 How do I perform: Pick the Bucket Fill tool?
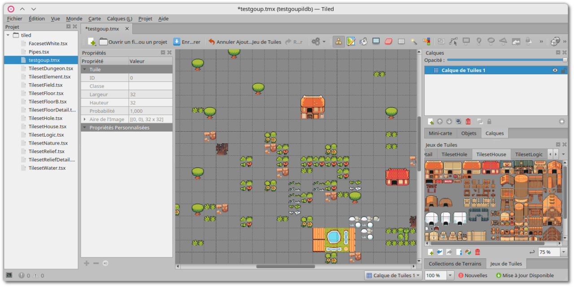pyautogui.click(x=364, y=41)
